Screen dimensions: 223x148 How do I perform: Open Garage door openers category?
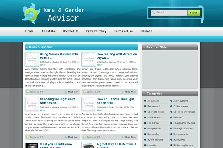(x=184, y=123)
